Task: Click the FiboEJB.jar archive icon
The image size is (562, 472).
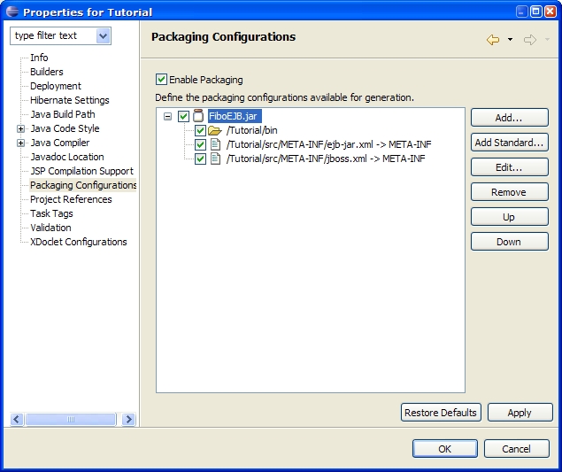Action: click(199, 116)
